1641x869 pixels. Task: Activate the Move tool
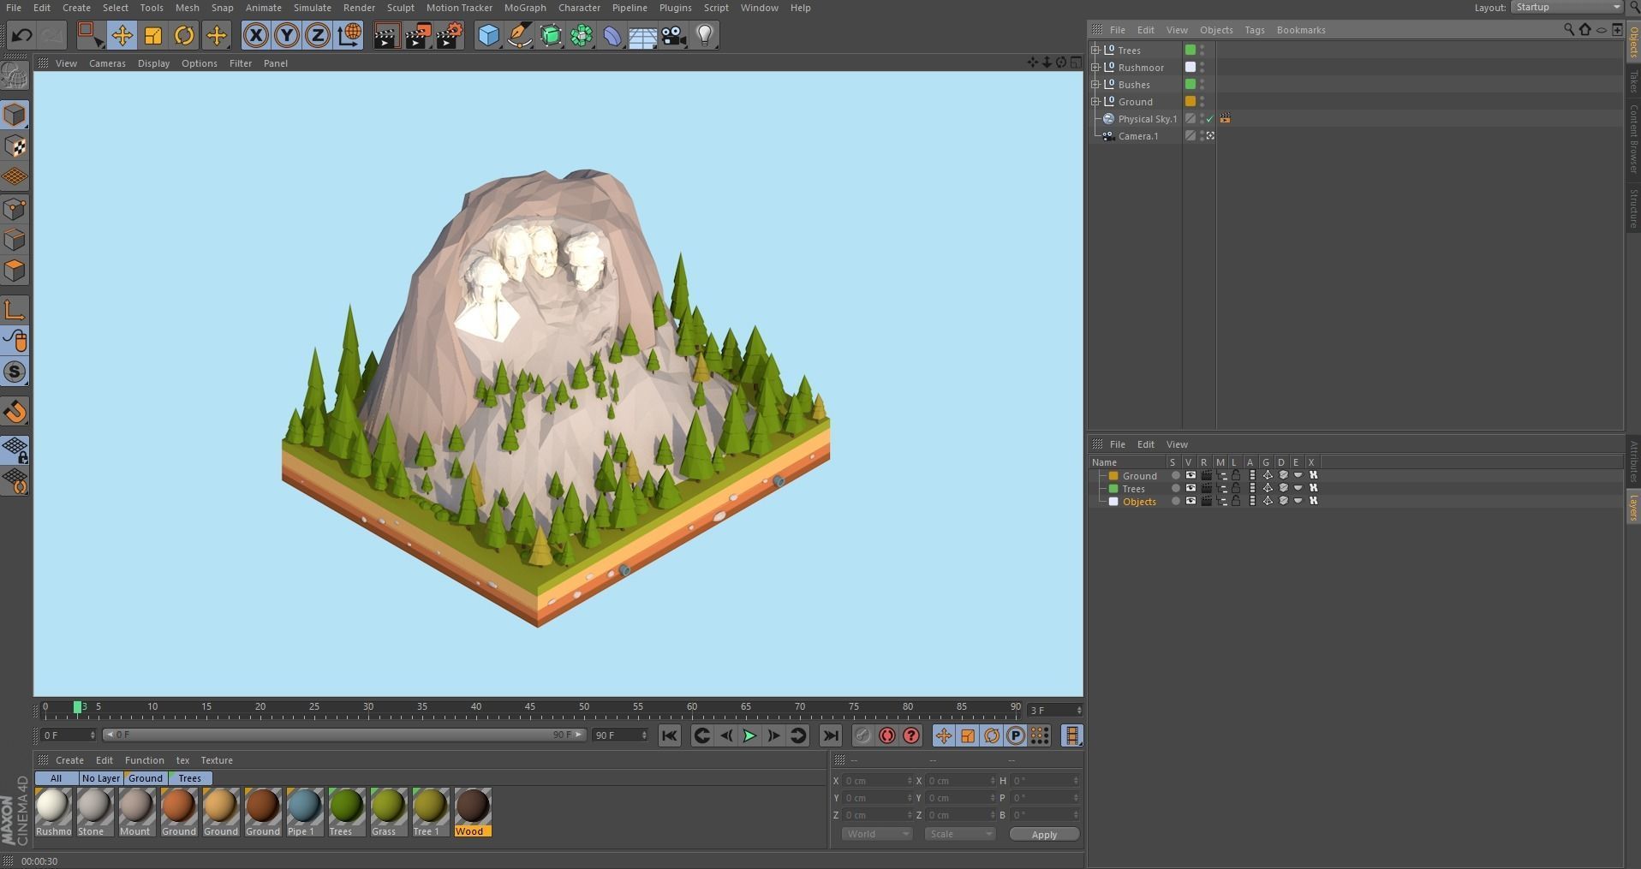(x=122, y=35)
